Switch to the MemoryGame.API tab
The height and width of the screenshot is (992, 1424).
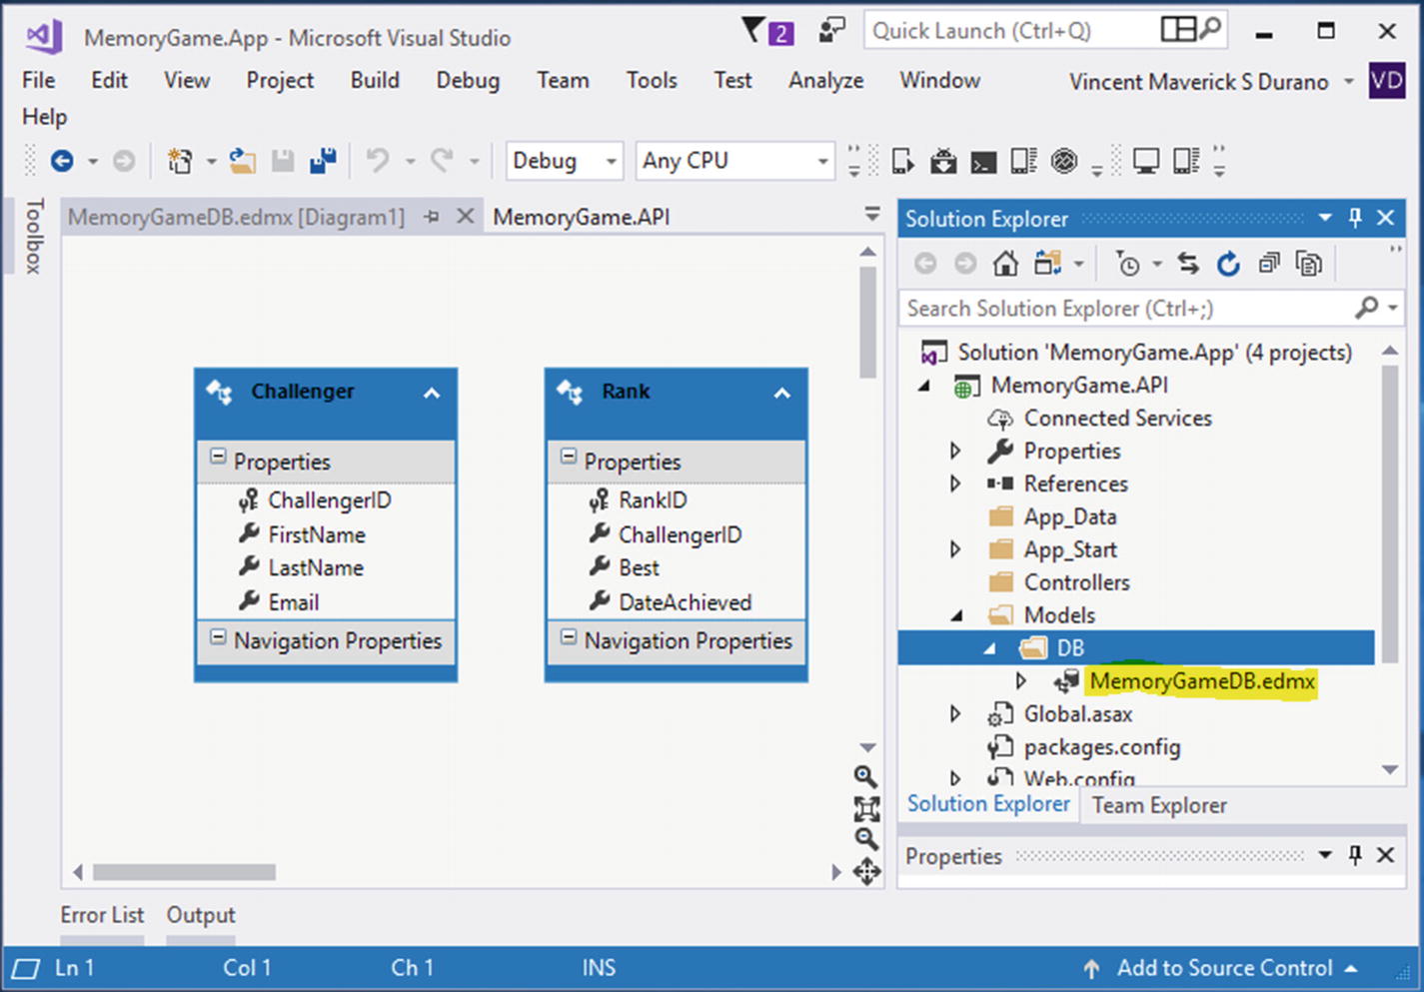tap(581, 217)
